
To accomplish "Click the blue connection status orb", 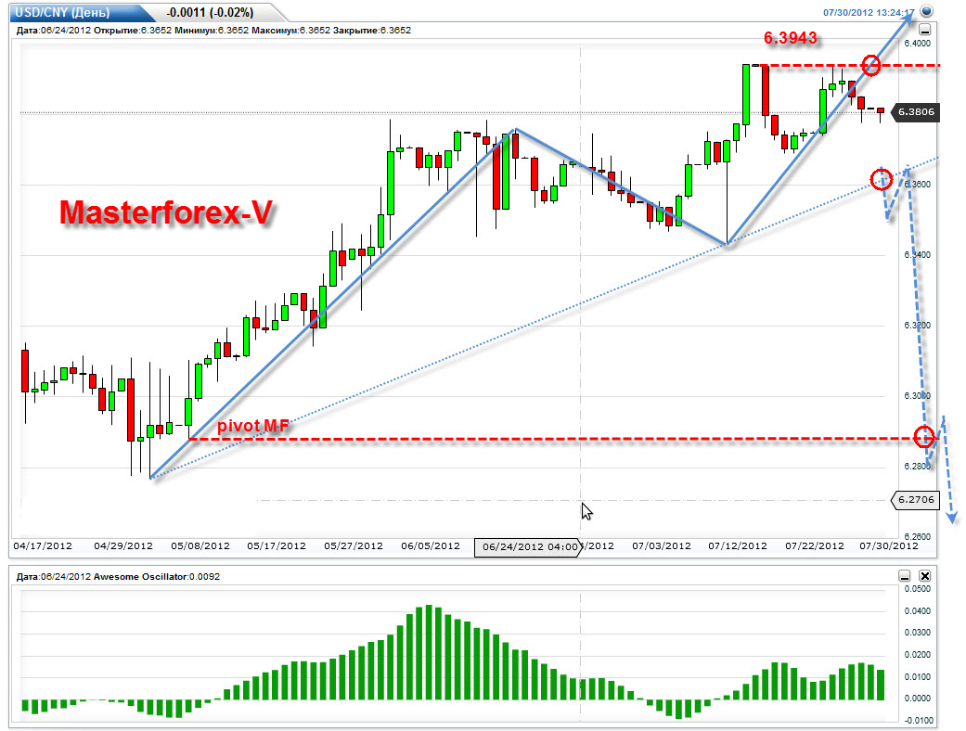I will pos(926,11).
